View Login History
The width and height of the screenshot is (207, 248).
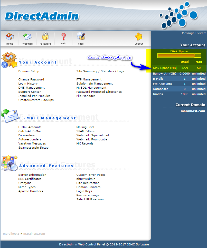[28, 84]
